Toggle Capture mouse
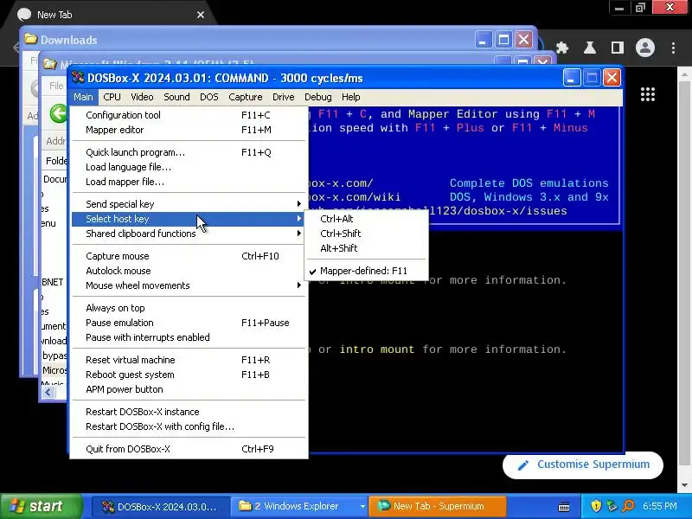 189,256
